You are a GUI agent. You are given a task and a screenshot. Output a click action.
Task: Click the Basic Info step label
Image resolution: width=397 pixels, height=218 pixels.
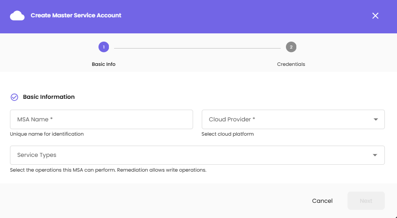pos(104,64)
